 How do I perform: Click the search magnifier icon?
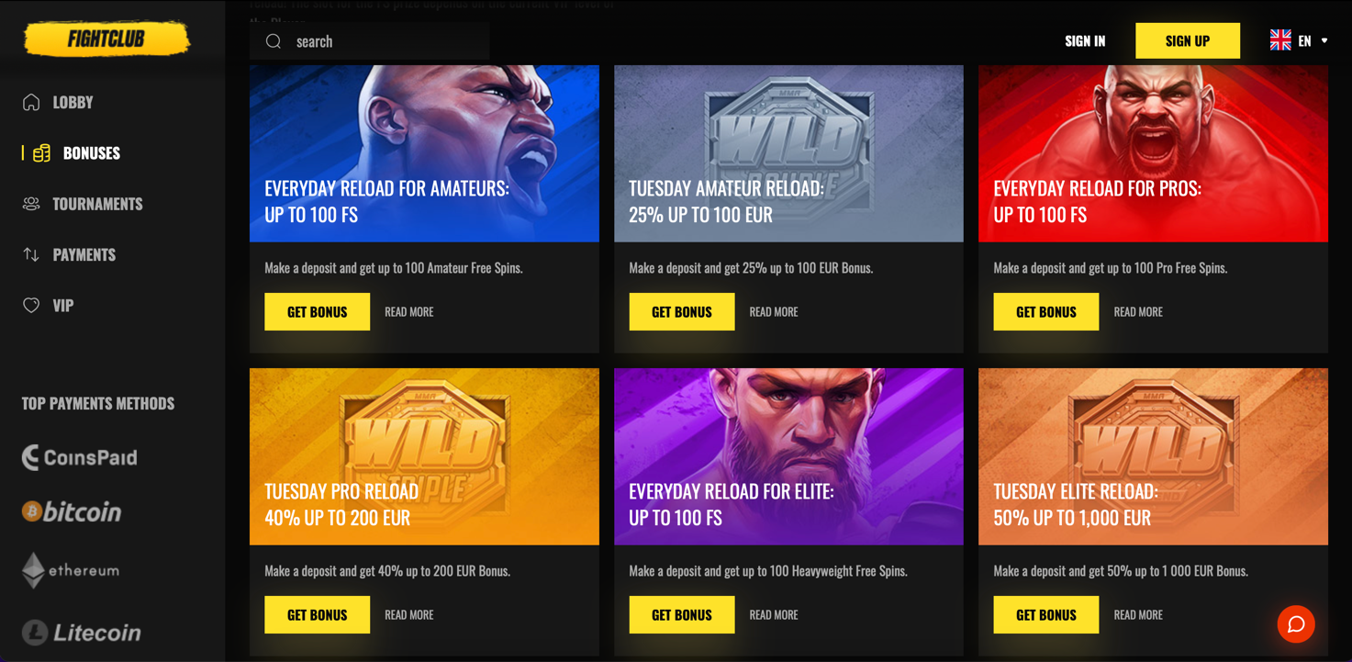click(274, 41)
